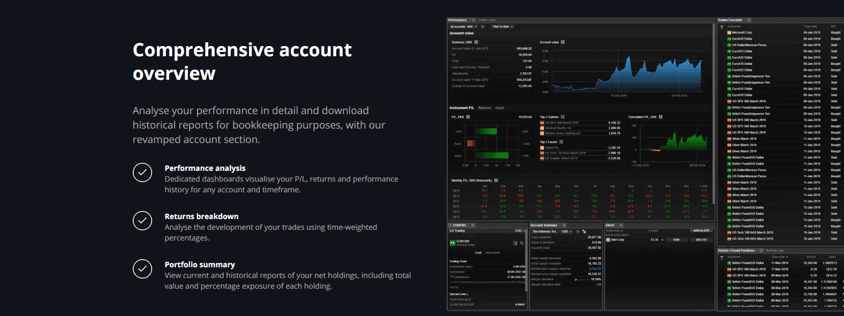Click the info icon beside Top 3 Gainers
Viewport: 844px width, 316px height.
click(563, 117)
